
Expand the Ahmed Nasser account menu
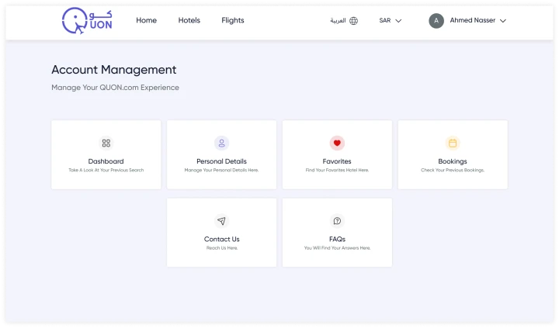click(x=477, y=21)
